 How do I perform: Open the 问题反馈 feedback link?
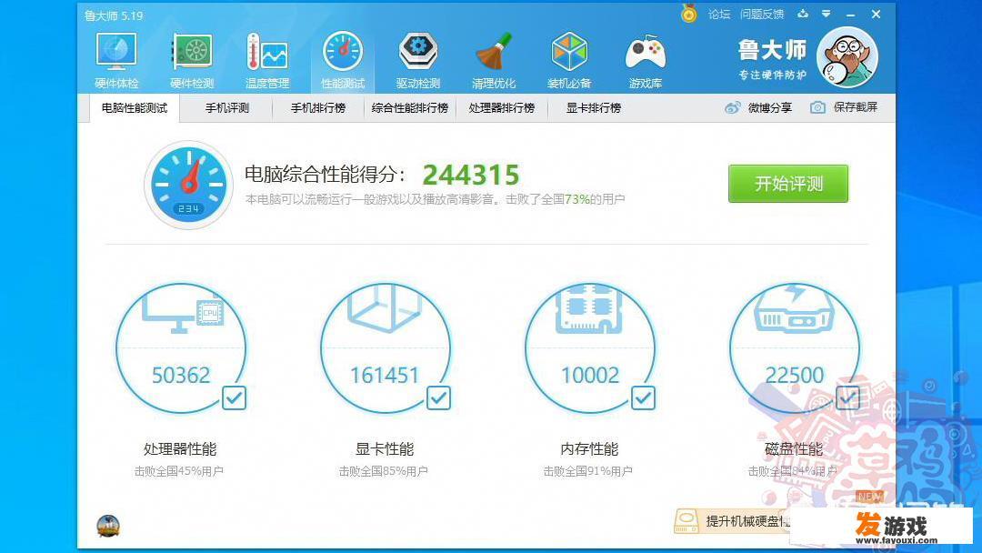pyautogui.click(x=762, y=14)
